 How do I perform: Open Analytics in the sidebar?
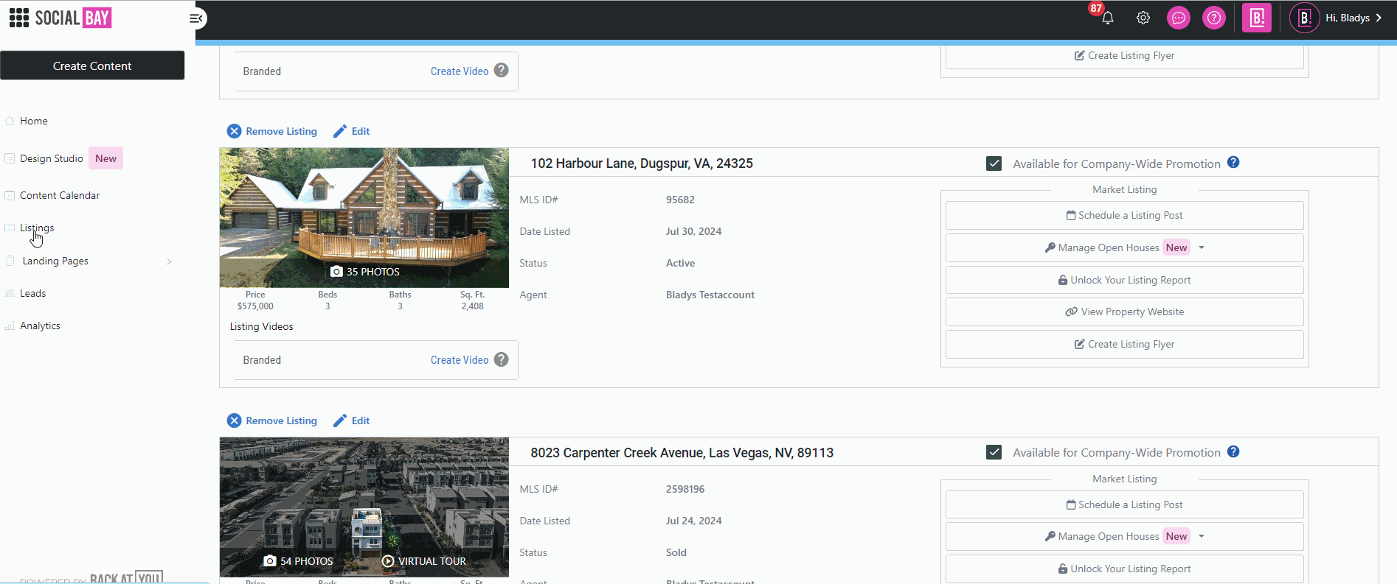coord(40,326)
